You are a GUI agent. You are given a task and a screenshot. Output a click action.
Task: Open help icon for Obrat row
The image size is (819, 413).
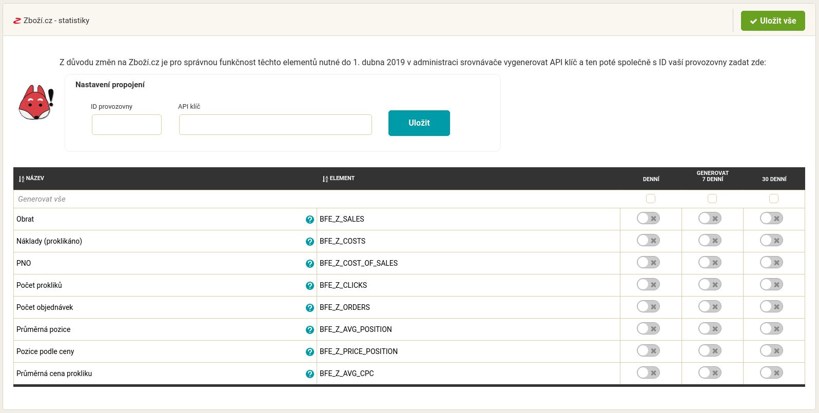click(x=310, y=220)
